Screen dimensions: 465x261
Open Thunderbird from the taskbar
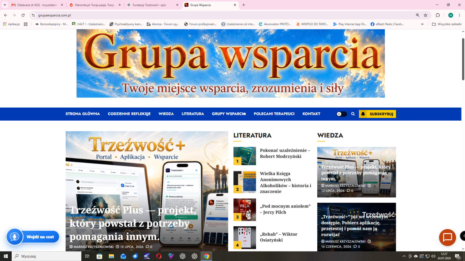(135, 256)
